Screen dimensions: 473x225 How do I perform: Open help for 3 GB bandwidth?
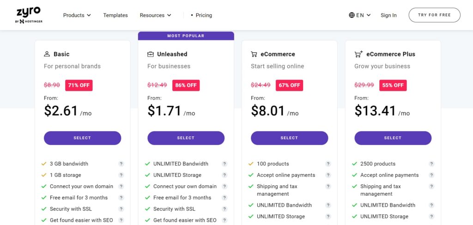[x=121, y=164]
